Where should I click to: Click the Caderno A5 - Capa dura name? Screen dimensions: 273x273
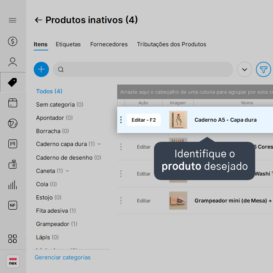(226, 120)
